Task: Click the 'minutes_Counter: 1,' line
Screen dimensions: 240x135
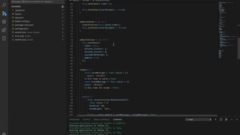Action: [x=96, y=49]
